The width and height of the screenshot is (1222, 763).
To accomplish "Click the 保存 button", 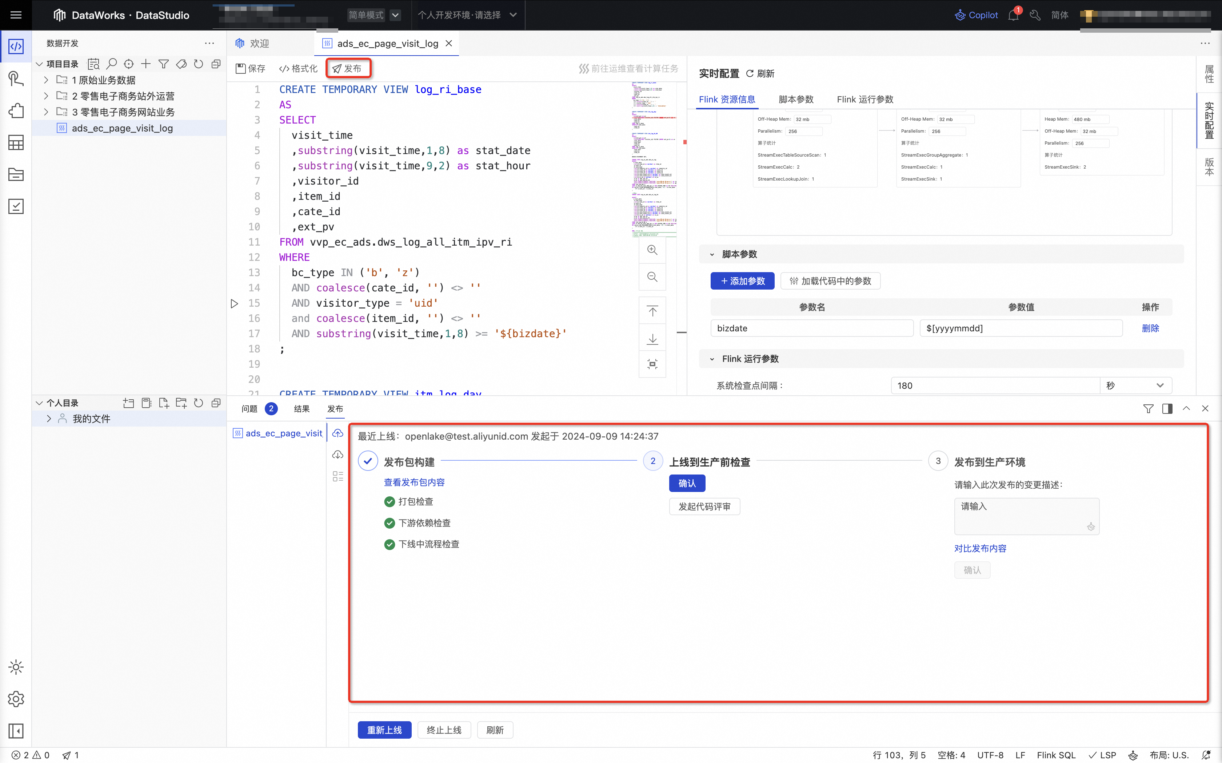I will click(251, 69).
